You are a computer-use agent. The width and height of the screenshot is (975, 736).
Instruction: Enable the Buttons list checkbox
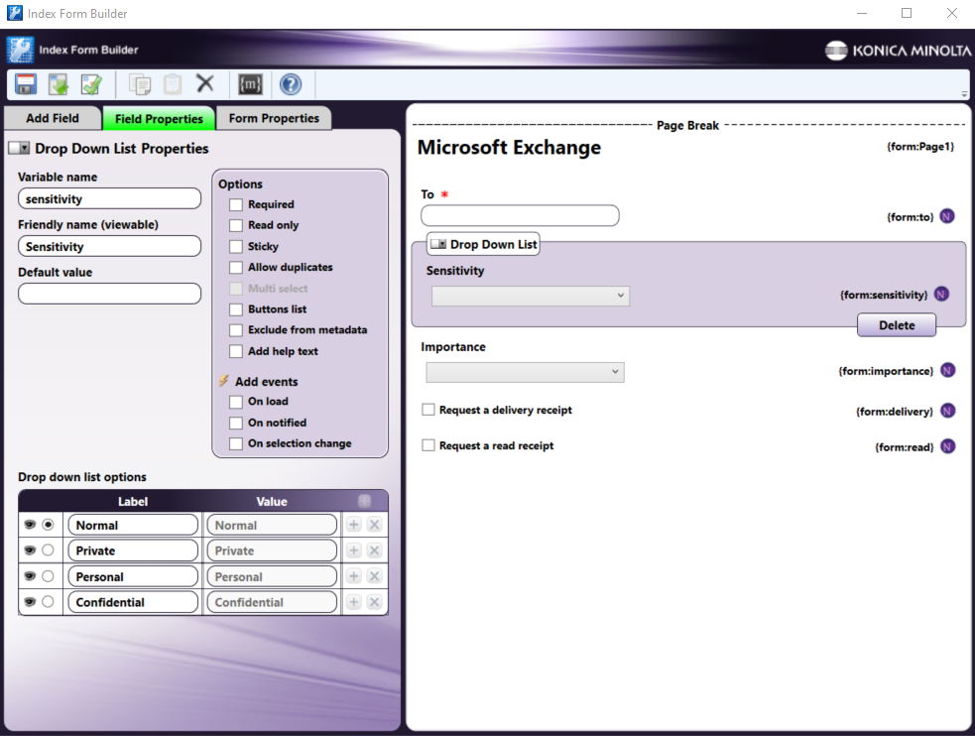click(x=236, y=309)
